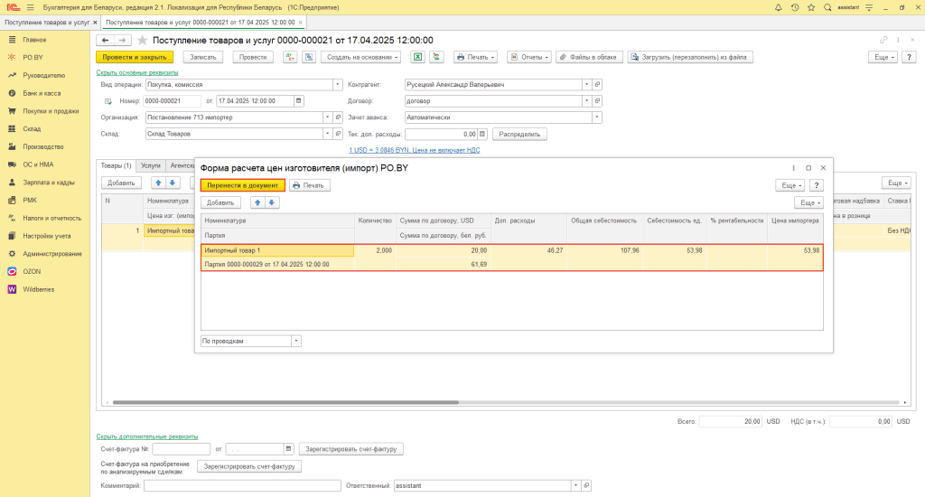This screenshot has width=925, height=497.
Task: Open three-dot menu of calculation dialog
Action: tap(793, 168)
